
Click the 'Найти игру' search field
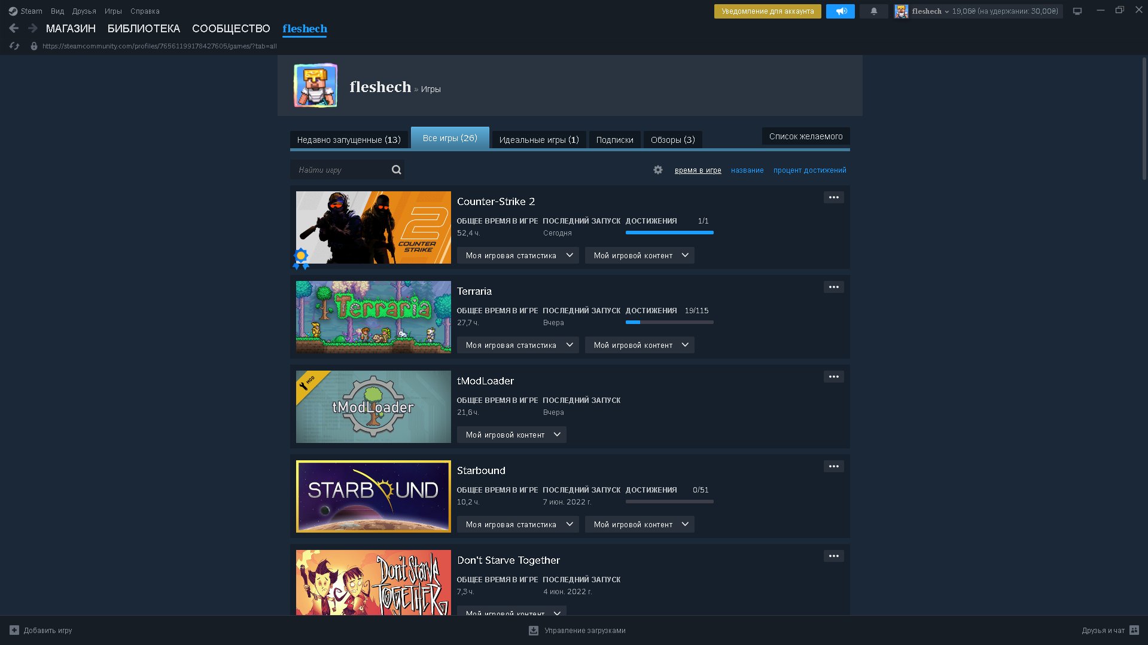click(x=341, y=170)
